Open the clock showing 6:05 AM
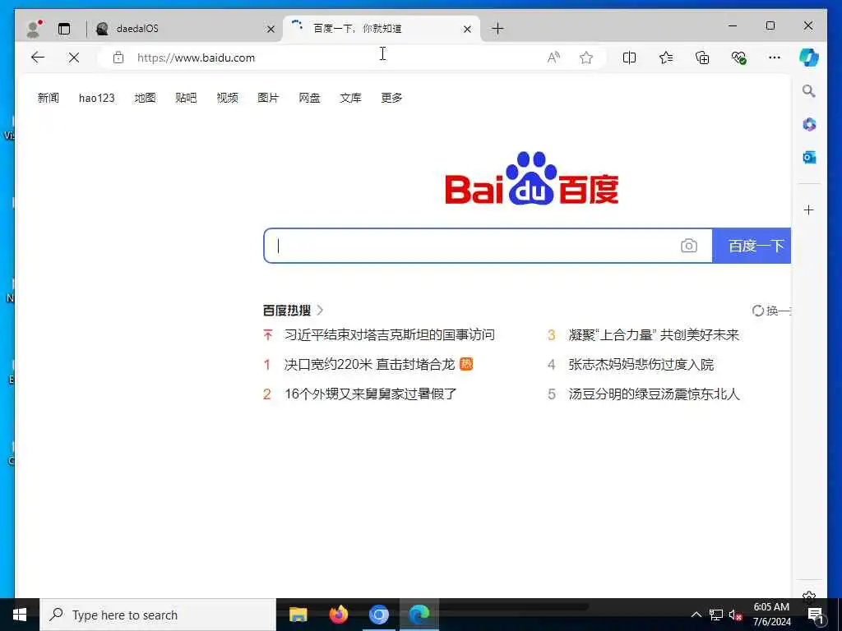Screen dimensions: 842x631 pyautogui.click(x=771, y=615)
